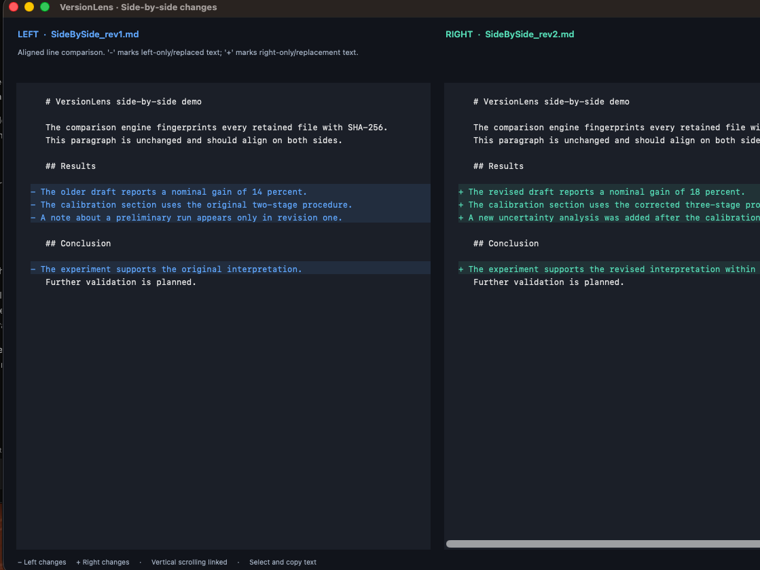Image resolution: width=760 pixels, height=570 pixels.
Task: Click the right pane horizontal scrollbar
Action: [603, 544]
